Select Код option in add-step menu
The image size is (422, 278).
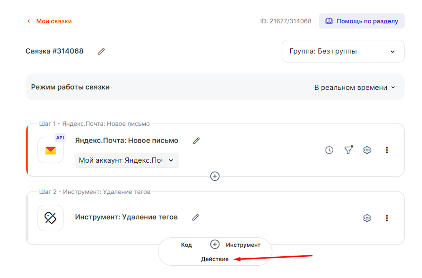(x=186, y=245)
